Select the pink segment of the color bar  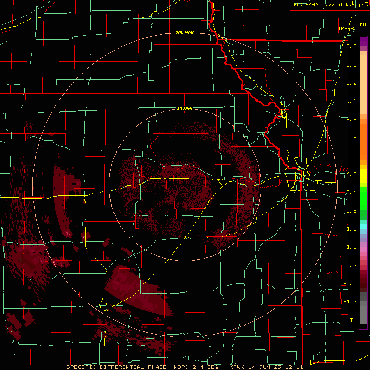pos(363,249)
